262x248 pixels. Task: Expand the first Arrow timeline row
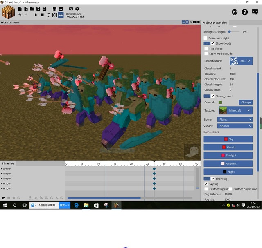tap(2, 169)
